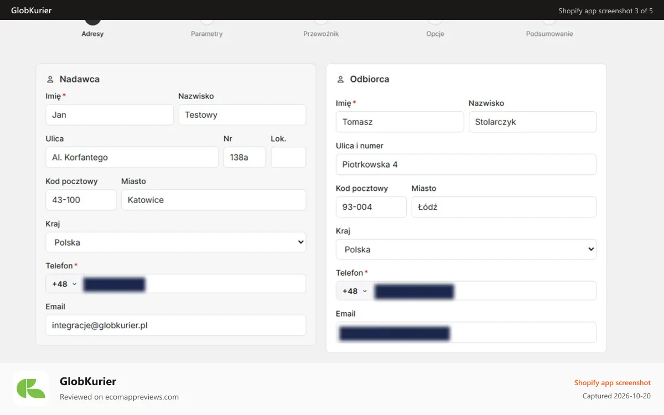This screenshot has width=664, height=415.
Task: Click the Ulica field Al. Korfantego
Action: [x=132, y=157]
